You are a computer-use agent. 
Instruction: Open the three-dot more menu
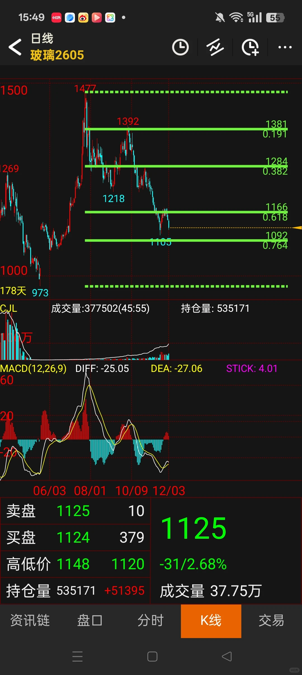point(285,47)
